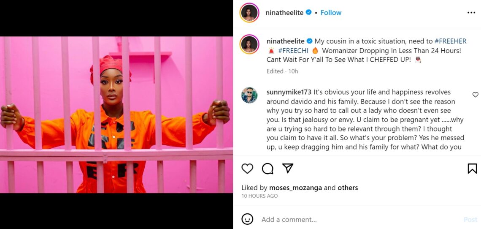Save post with bookmark icon

tap(472, 169)
